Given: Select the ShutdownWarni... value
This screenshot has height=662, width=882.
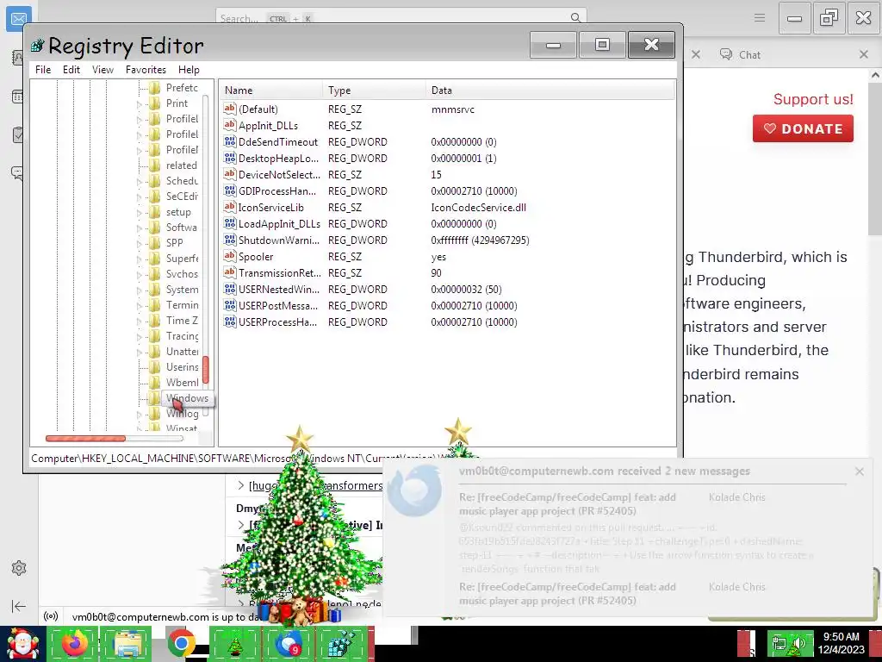Looking at the screenshot, I should point(278,240).
